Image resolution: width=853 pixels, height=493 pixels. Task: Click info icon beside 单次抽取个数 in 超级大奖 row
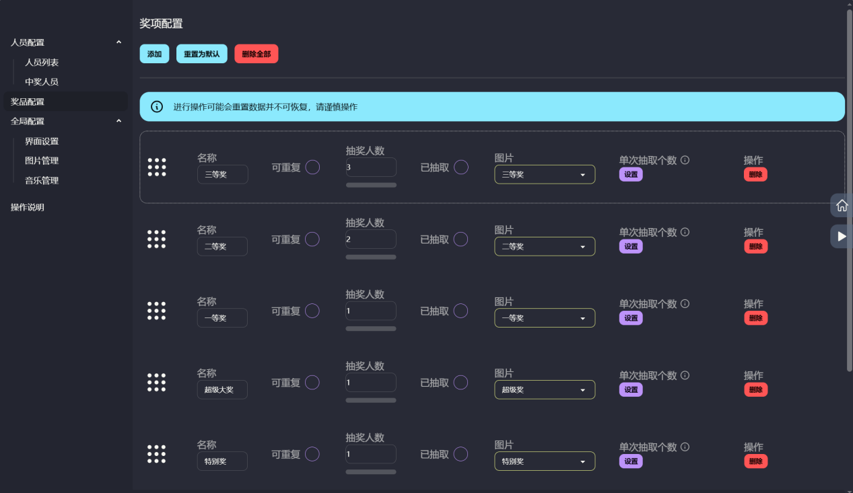(685, 375)
